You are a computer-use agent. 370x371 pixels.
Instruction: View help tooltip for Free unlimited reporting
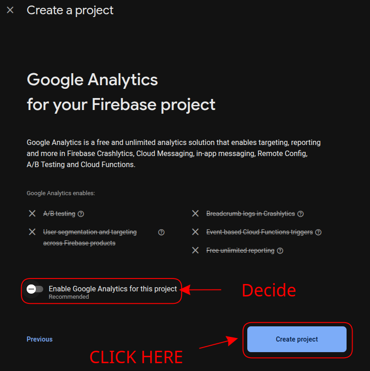point(280,251)
